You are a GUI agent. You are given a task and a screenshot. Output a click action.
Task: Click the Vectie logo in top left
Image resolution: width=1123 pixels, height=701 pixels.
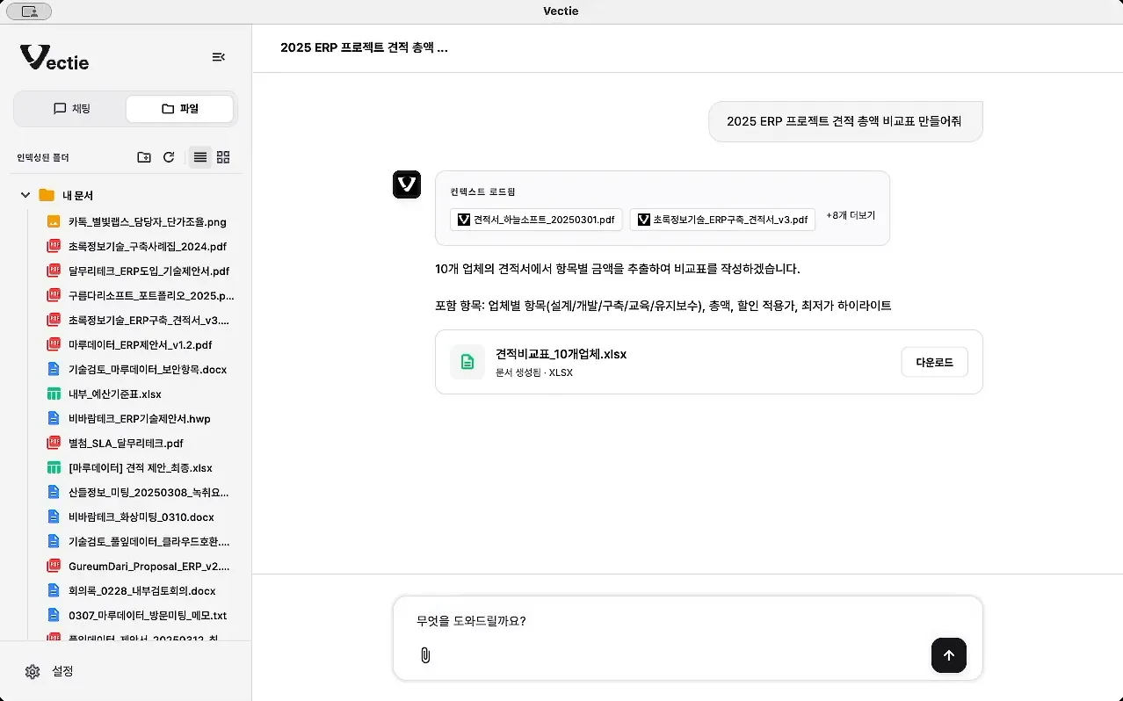(x=54, y=59)
